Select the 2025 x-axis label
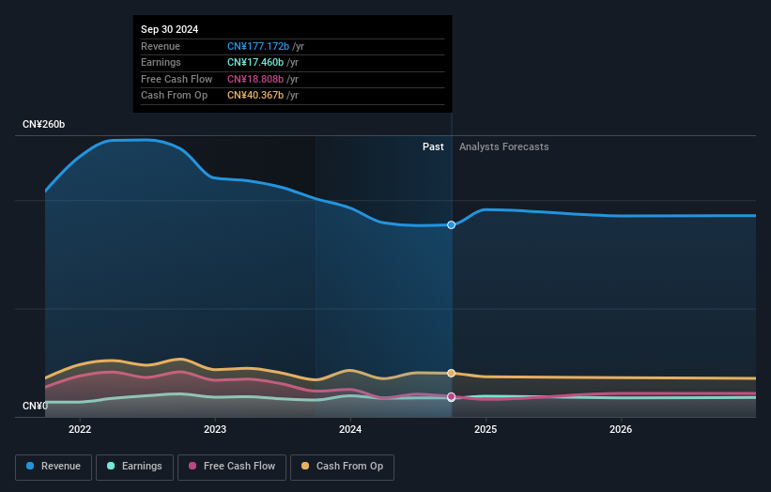The width and height of the screenshot is (771, 492). pos(486,430)
